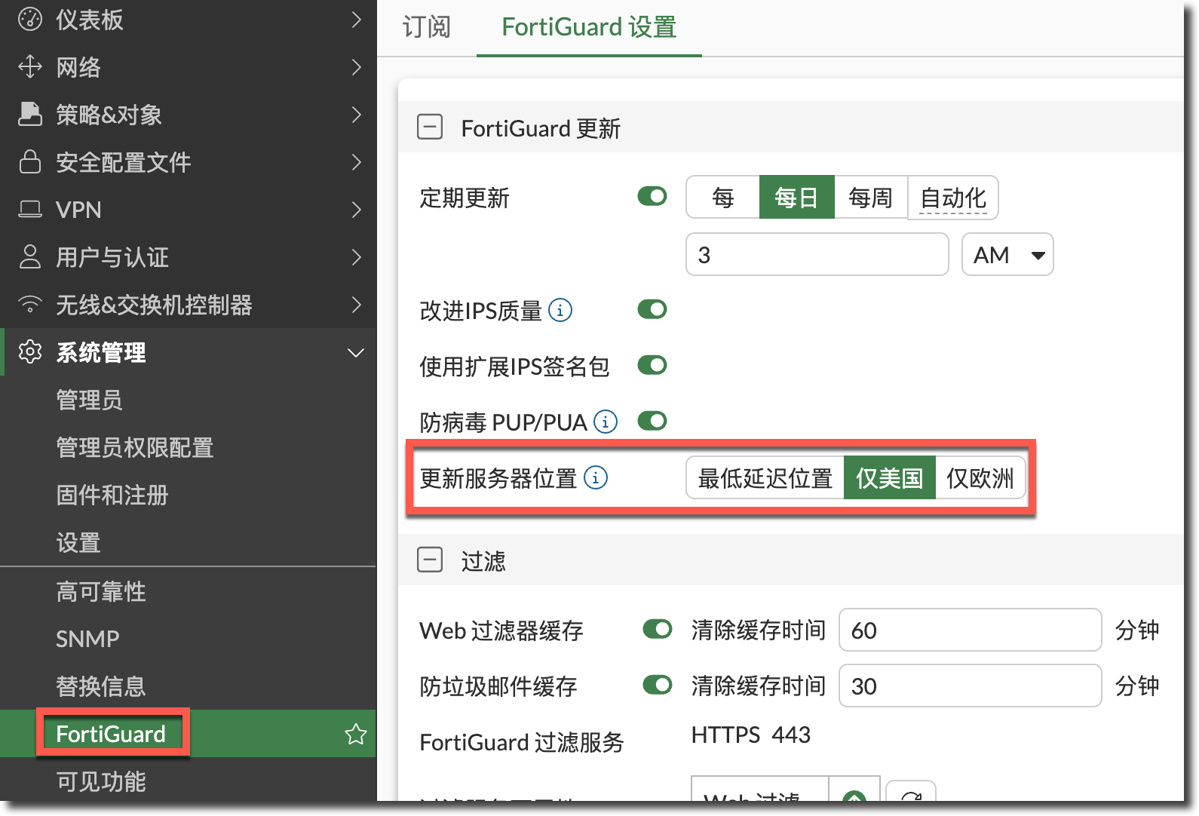Screen dimensions: 1199x816
Task: Choose the 每周 update schedule option
Action: pyautogui.click(x=870, y=198)
